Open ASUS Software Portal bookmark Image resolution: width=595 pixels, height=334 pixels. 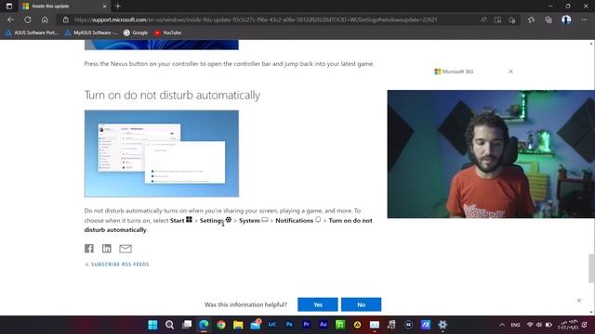[32, 33]
